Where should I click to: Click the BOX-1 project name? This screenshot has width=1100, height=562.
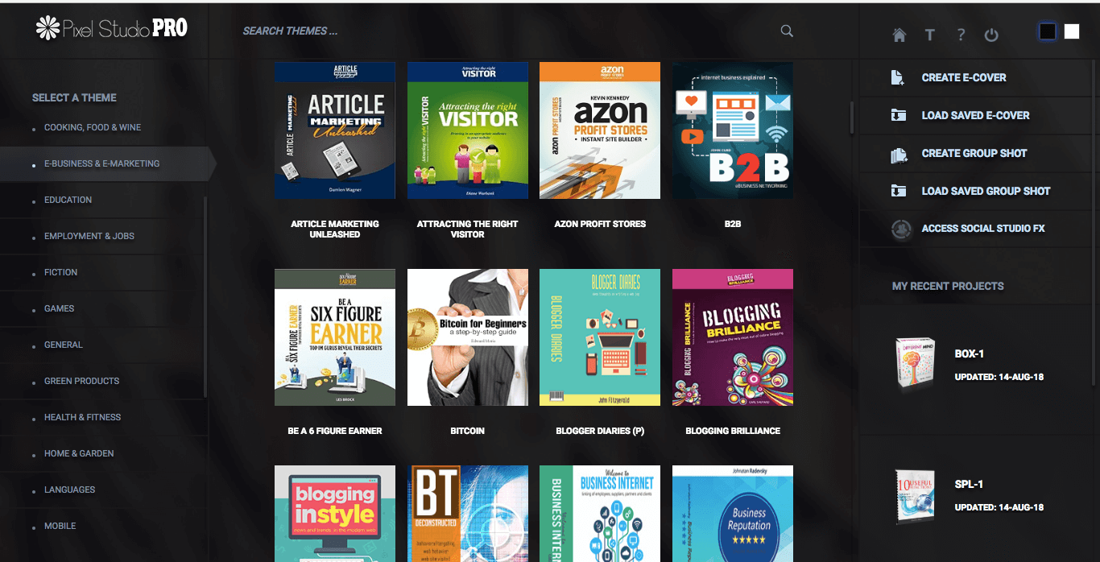click(969, 354)
